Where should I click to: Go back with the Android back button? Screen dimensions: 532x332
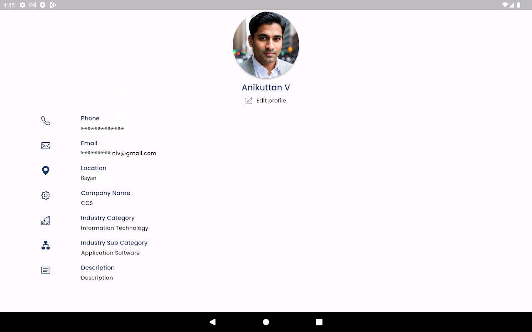(213, 322)
